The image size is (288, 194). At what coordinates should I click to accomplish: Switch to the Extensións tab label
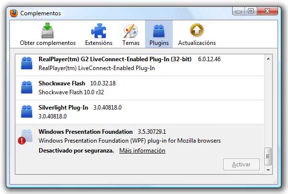98,43
